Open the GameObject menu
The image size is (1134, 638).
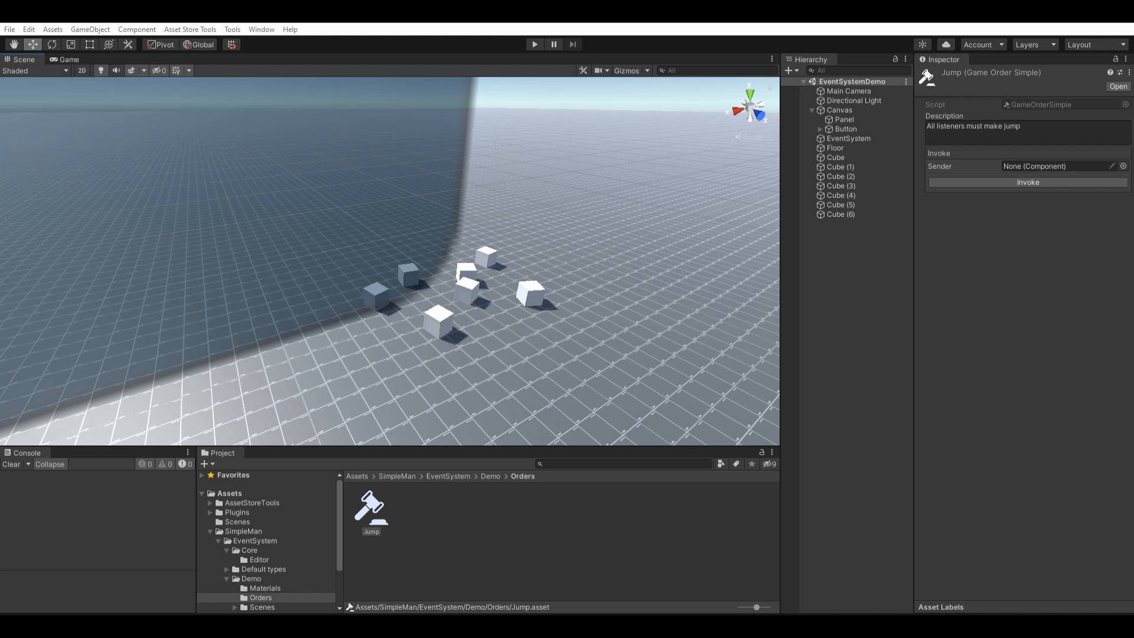click(x=90, y=29)
